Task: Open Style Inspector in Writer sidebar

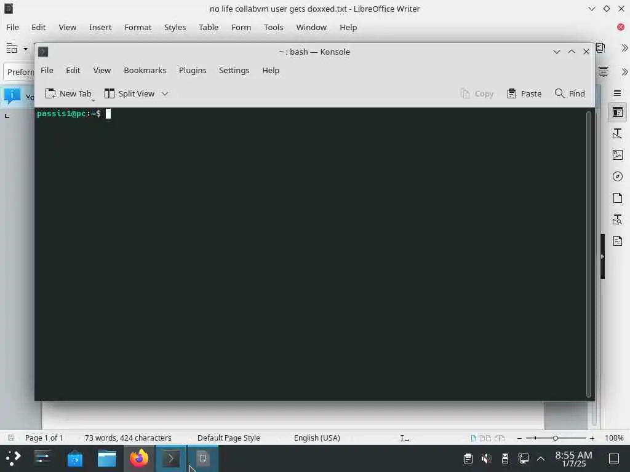Action: (x=617, y=219)
